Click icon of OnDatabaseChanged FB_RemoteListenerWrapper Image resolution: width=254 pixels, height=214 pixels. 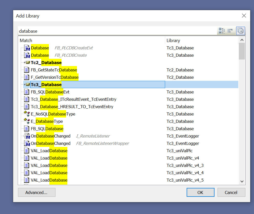(27, 143)
